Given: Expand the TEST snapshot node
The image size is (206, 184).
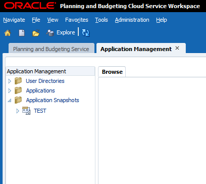Looking at the screenshot, I should click(18, 111).
